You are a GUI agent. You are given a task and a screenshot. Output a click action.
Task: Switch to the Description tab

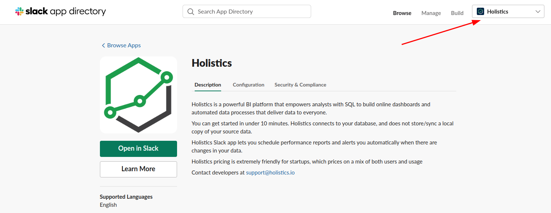[x=208, y=85]
